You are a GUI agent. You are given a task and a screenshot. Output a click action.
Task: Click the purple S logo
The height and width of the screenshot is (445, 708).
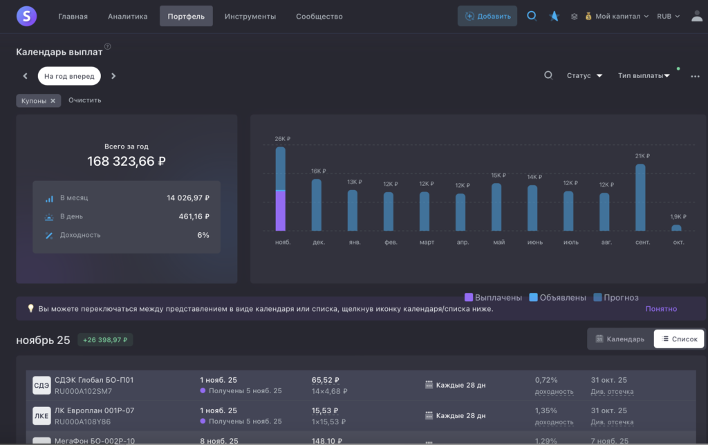click(27, 17)
